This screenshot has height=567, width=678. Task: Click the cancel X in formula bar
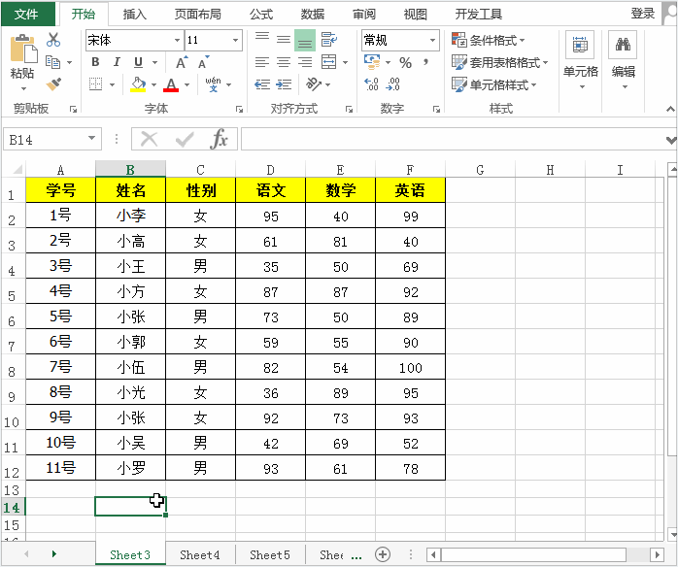pos(150,139)
